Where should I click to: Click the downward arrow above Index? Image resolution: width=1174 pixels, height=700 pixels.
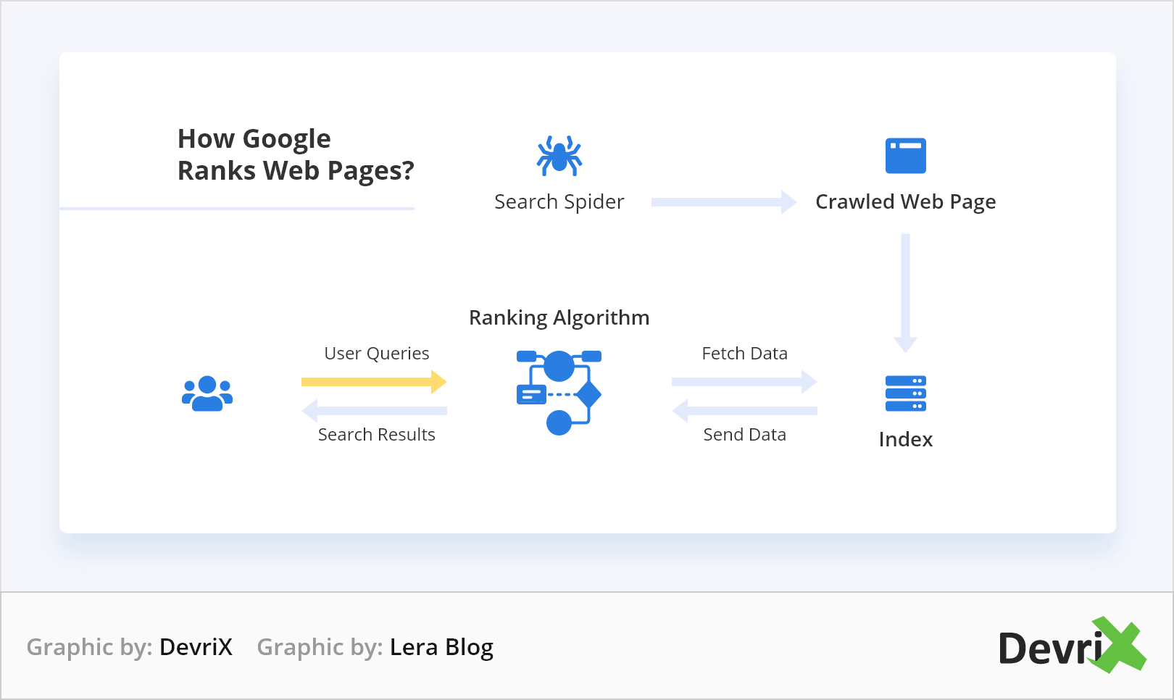pos(905,293)
